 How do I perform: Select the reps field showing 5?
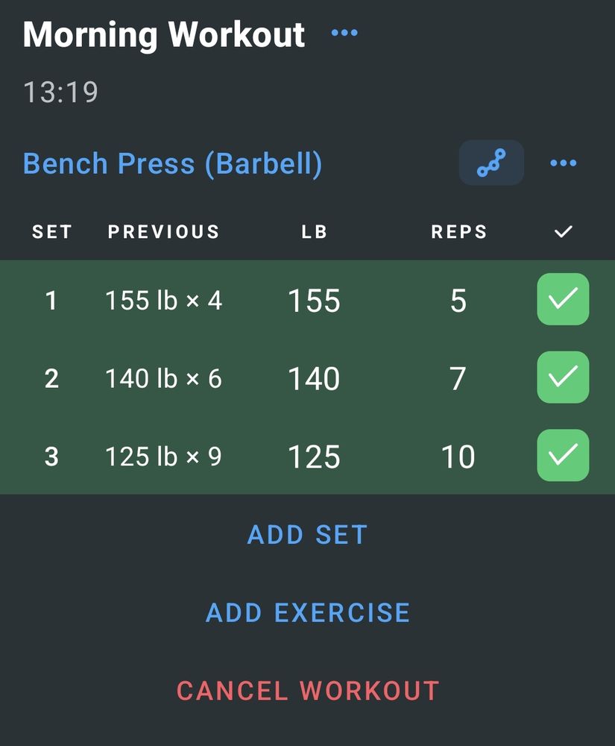coord(458,301)
